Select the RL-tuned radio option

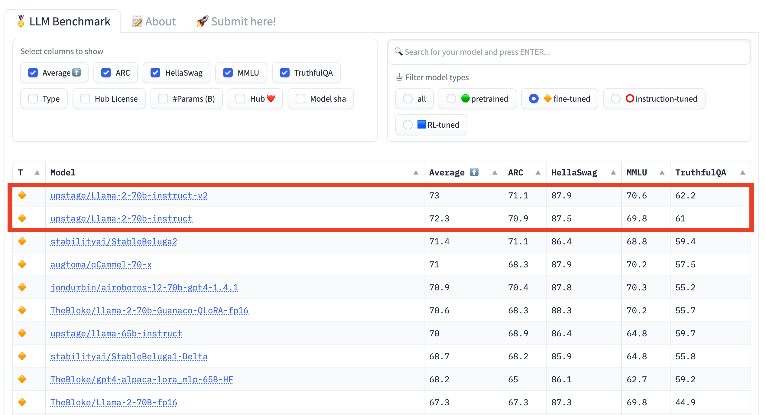[x=408, y=125]
